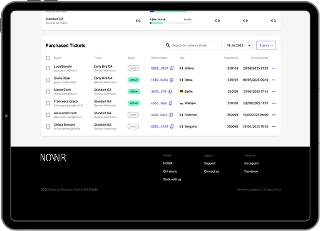
Task: Click the search magnifier icon
Action: coord(168,45)
